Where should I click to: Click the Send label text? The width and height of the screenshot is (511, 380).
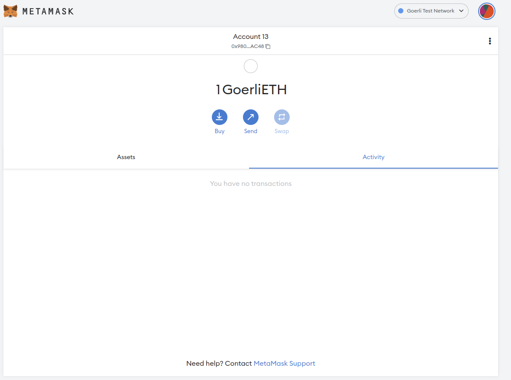(x=251, y=131)
